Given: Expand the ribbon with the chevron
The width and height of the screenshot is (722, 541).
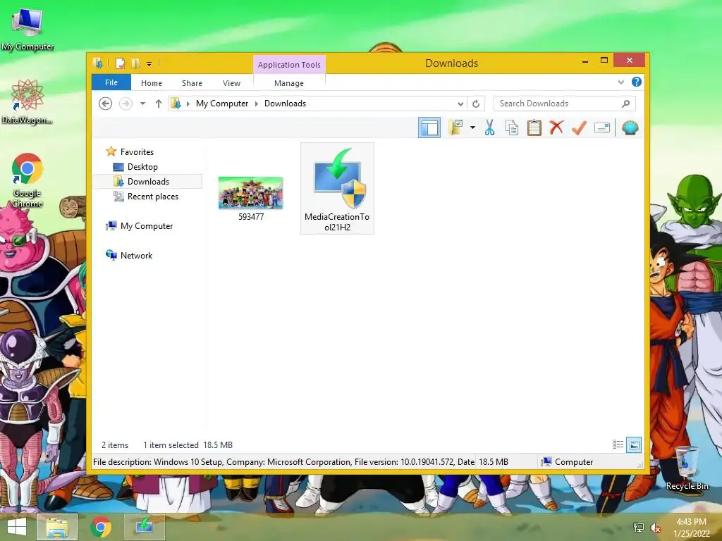Looking at the screenshot, I should pyautogui.click(x=621, y=82).
